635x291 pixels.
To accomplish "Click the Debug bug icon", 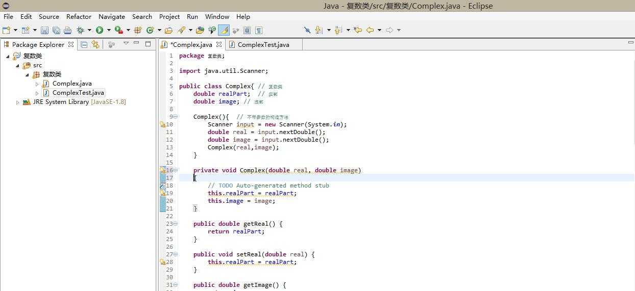I will pos(80,30).
